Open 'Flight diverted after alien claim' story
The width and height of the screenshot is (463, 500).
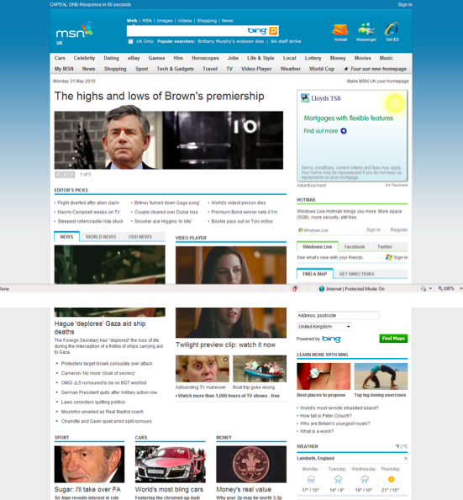(88, 203)
